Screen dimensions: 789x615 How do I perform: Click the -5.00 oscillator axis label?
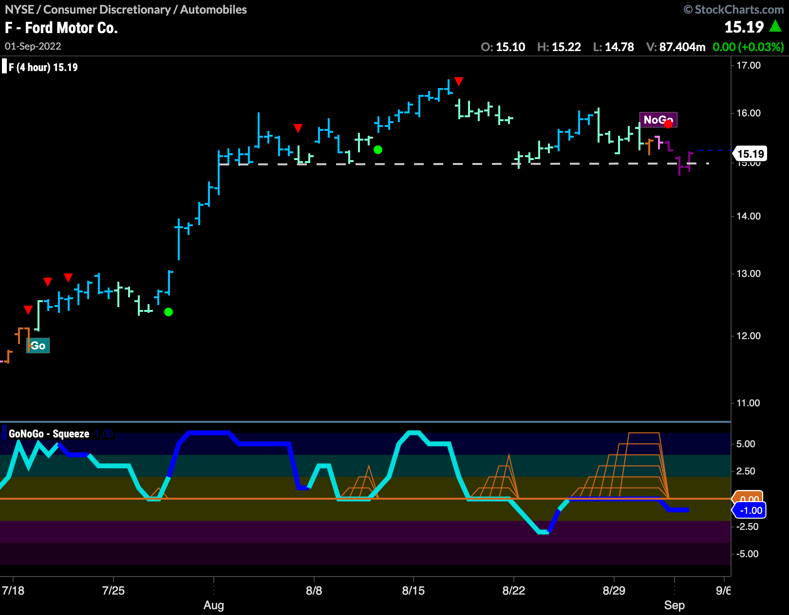(x=747, y=554)
